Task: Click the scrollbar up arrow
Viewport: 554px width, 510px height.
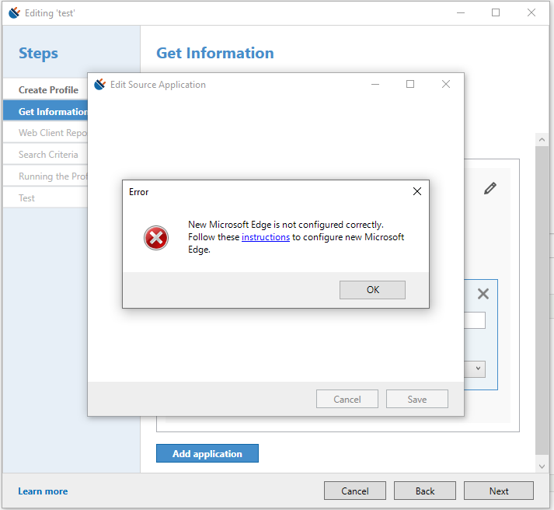Action: pos(542,140)
